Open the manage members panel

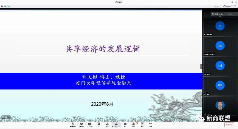click(116, 125)
